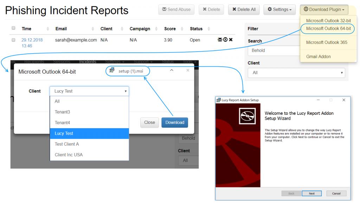Image resolution: width=360 pixels, height=205 pixels.
Task: Click the Delete All button
Action: (244, 9)
